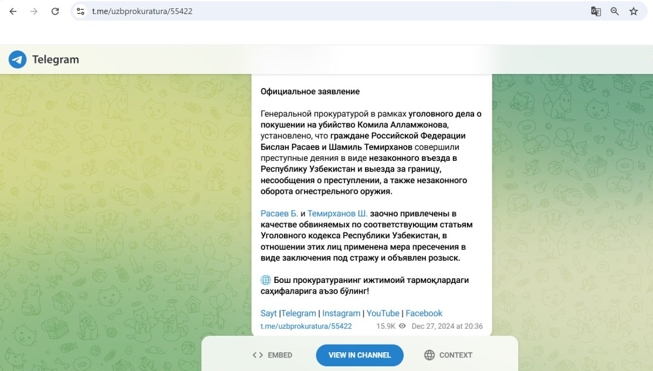Click the globe emoji in post
Viewport: 653px width, 371px height.
[265, 280]
